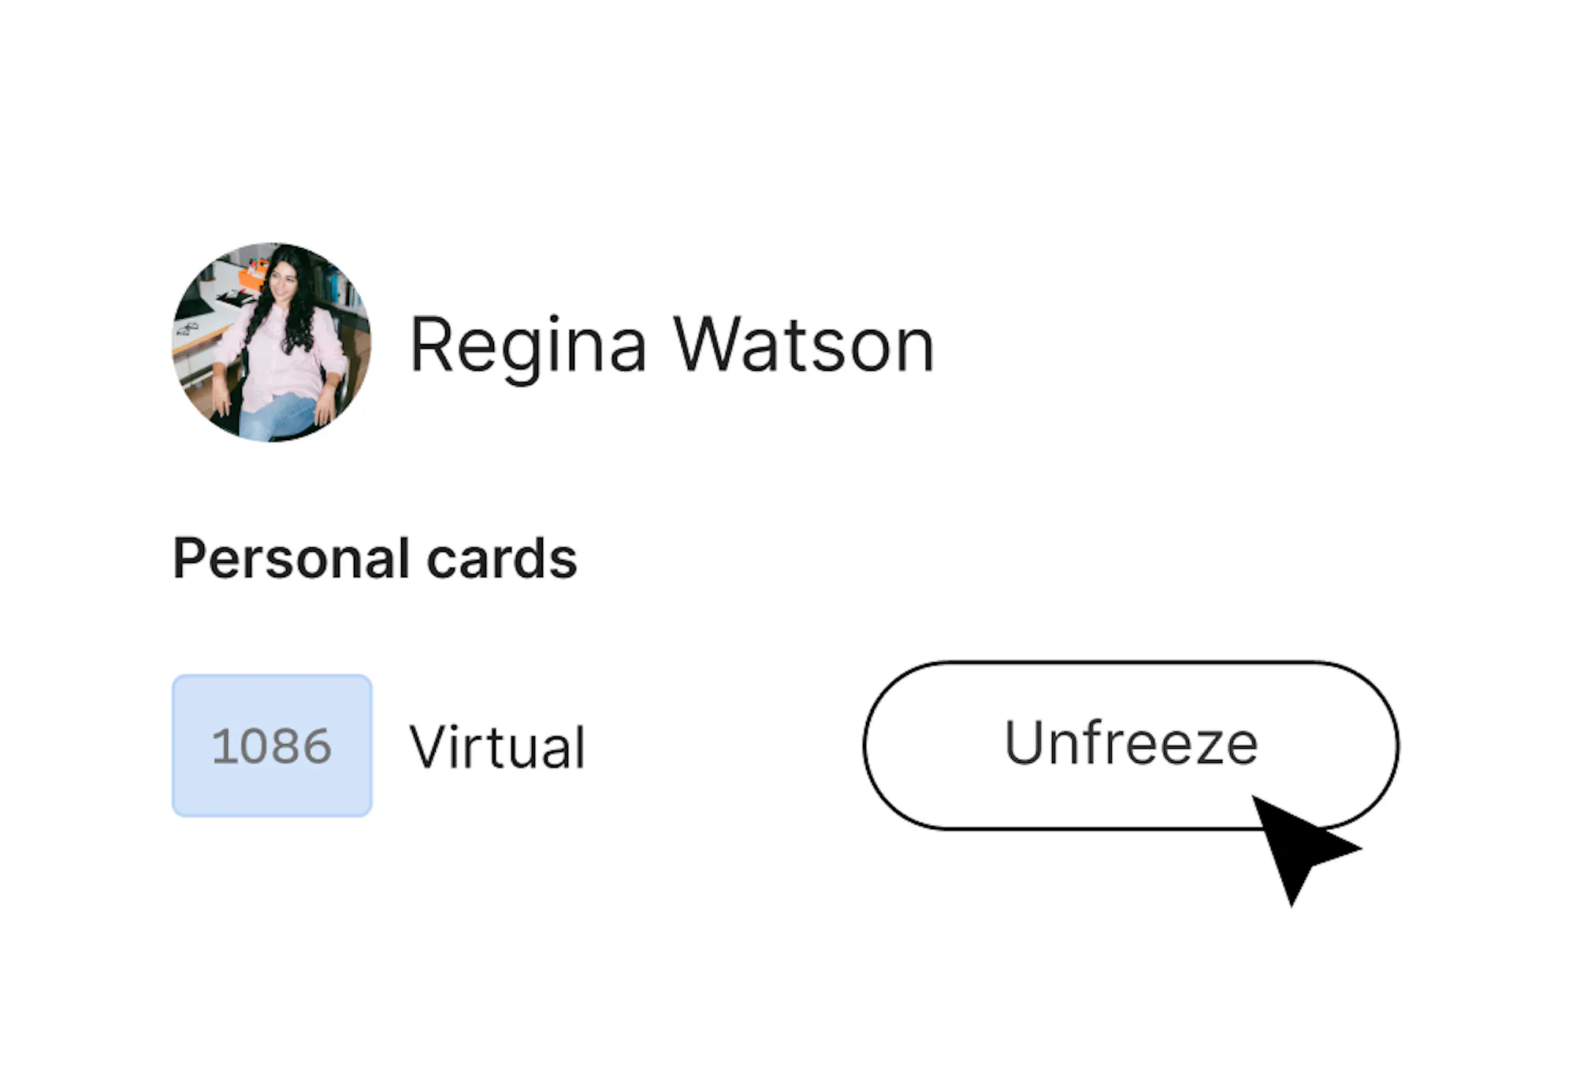Open Regina Watson's profile photo
Viewport: 1576px width, 1074px height.
(x=272, y=343)
